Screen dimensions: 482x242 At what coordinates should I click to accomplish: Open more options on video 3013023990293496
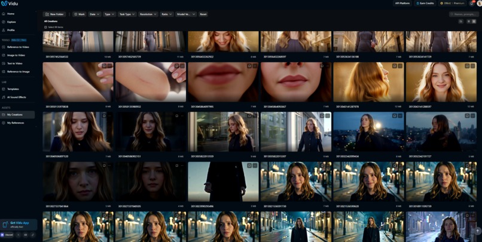255,166
